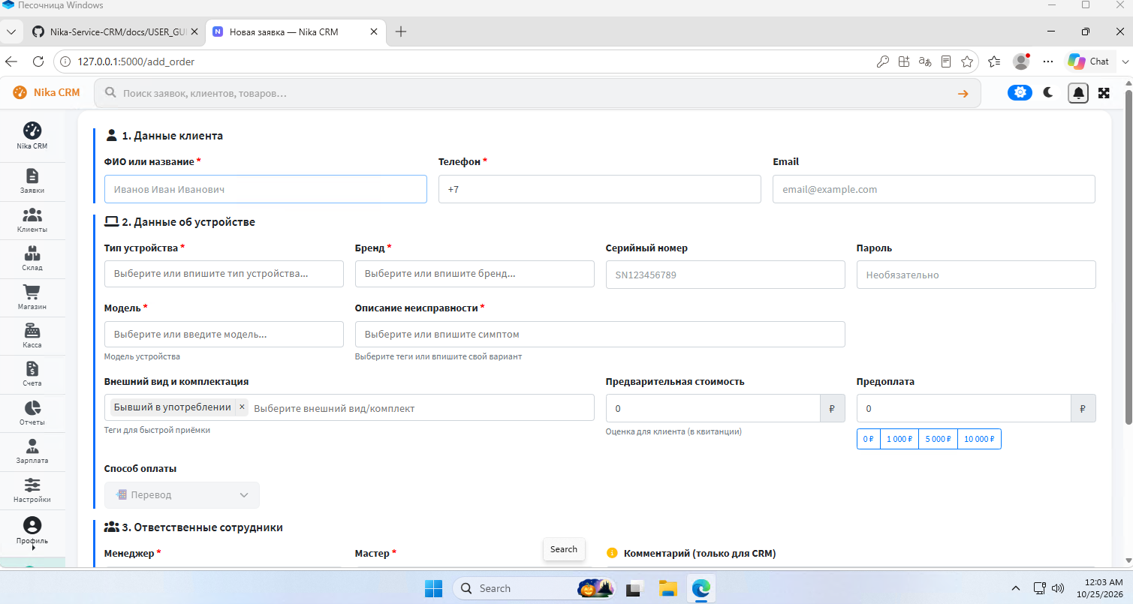Focus the Телефон input field
The image size is (1133, 604).
click(600, 189)
